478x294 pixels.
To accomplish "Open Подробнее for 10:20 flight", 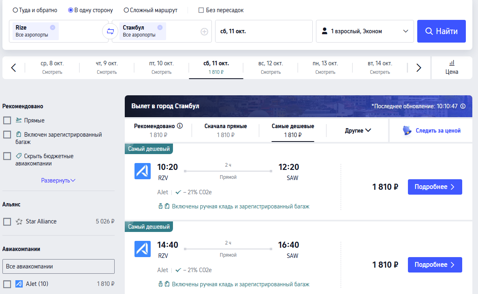I will tap(435, 187).
